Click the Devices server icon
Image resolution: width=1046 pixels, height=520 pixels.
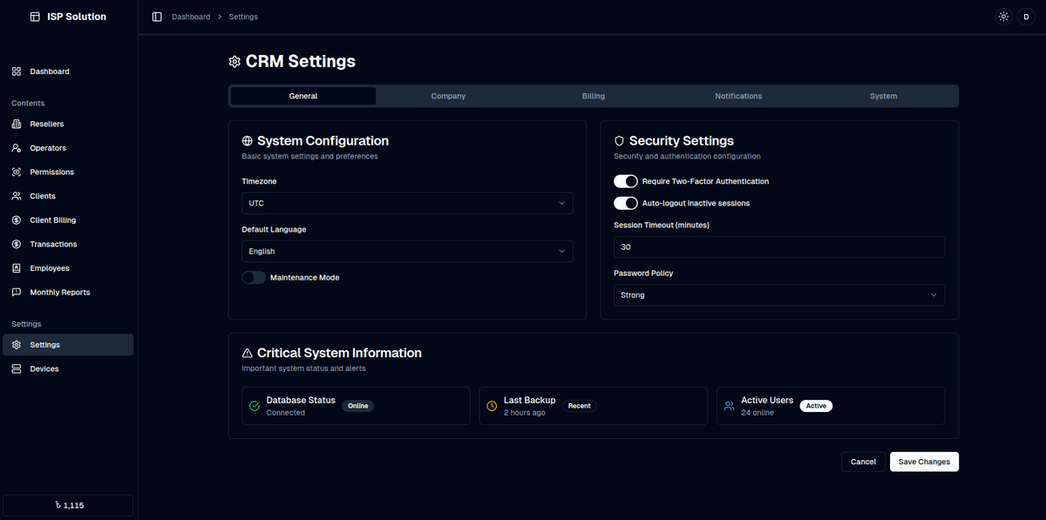(17, 369)
